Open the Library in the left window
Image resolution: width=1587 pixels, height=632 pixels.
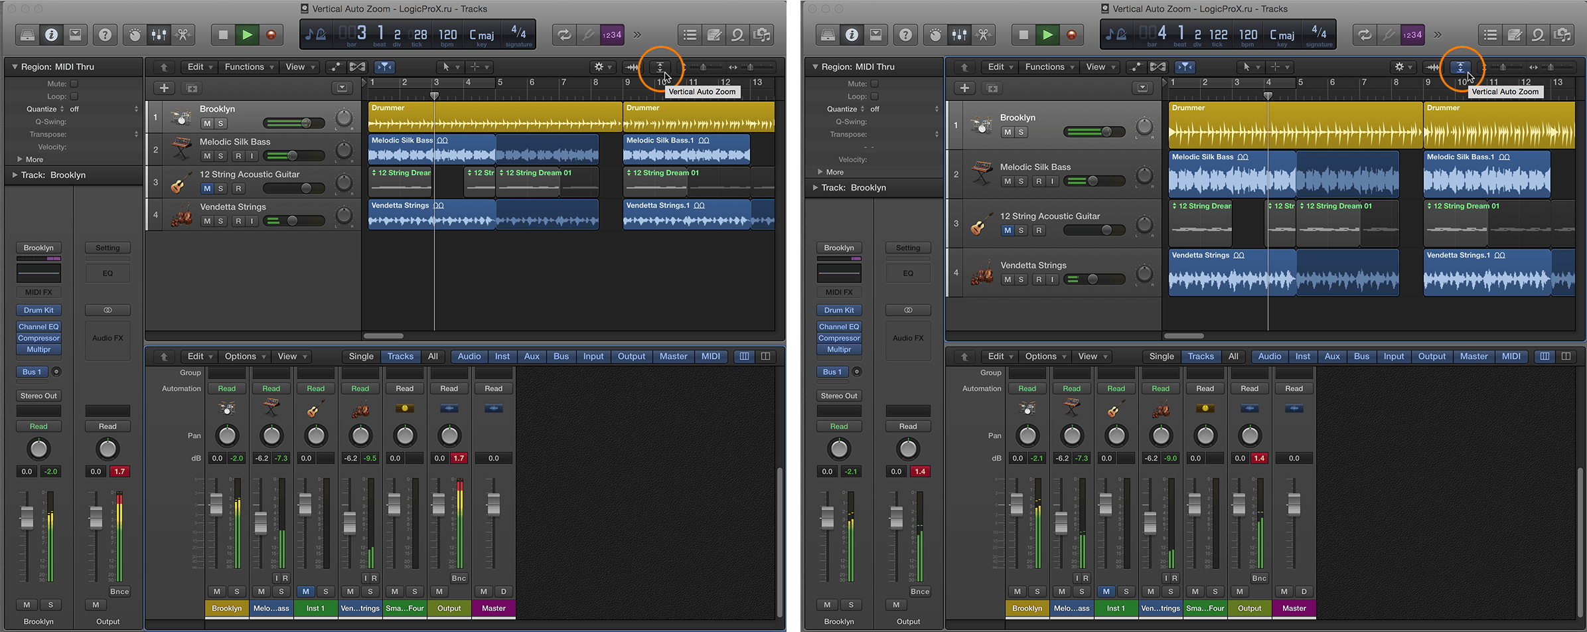click(27, 35)
